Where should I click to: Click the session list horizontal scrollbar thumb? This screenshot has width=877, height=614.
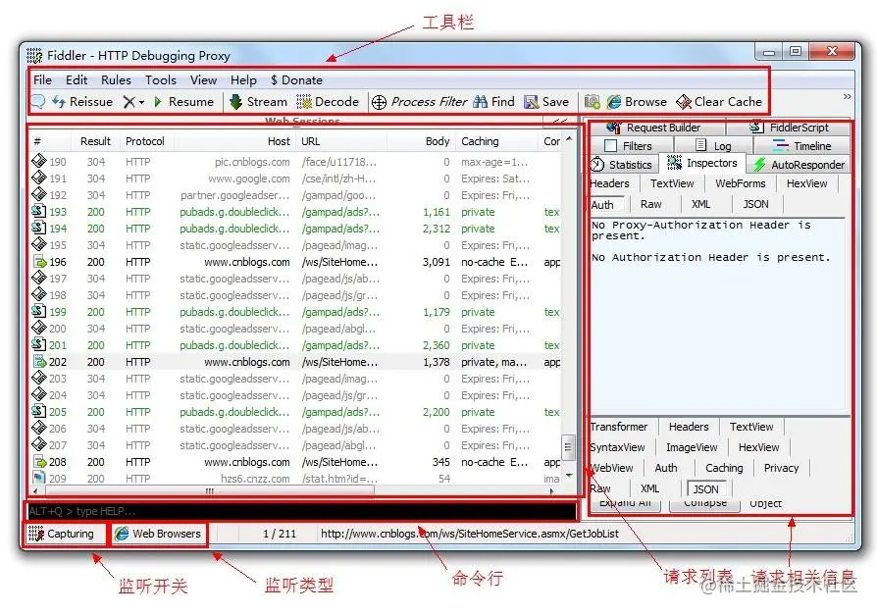point(210,491)
